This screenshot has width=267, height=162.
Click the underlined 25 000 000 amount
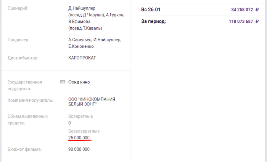point(79,137)
